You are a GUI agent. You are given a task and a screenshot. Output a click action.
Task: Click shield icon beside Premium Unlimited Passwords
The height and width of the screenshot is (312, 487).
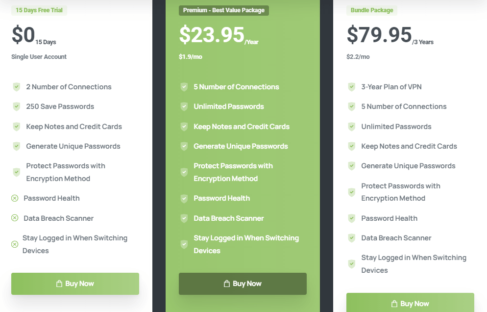point(184,106)
